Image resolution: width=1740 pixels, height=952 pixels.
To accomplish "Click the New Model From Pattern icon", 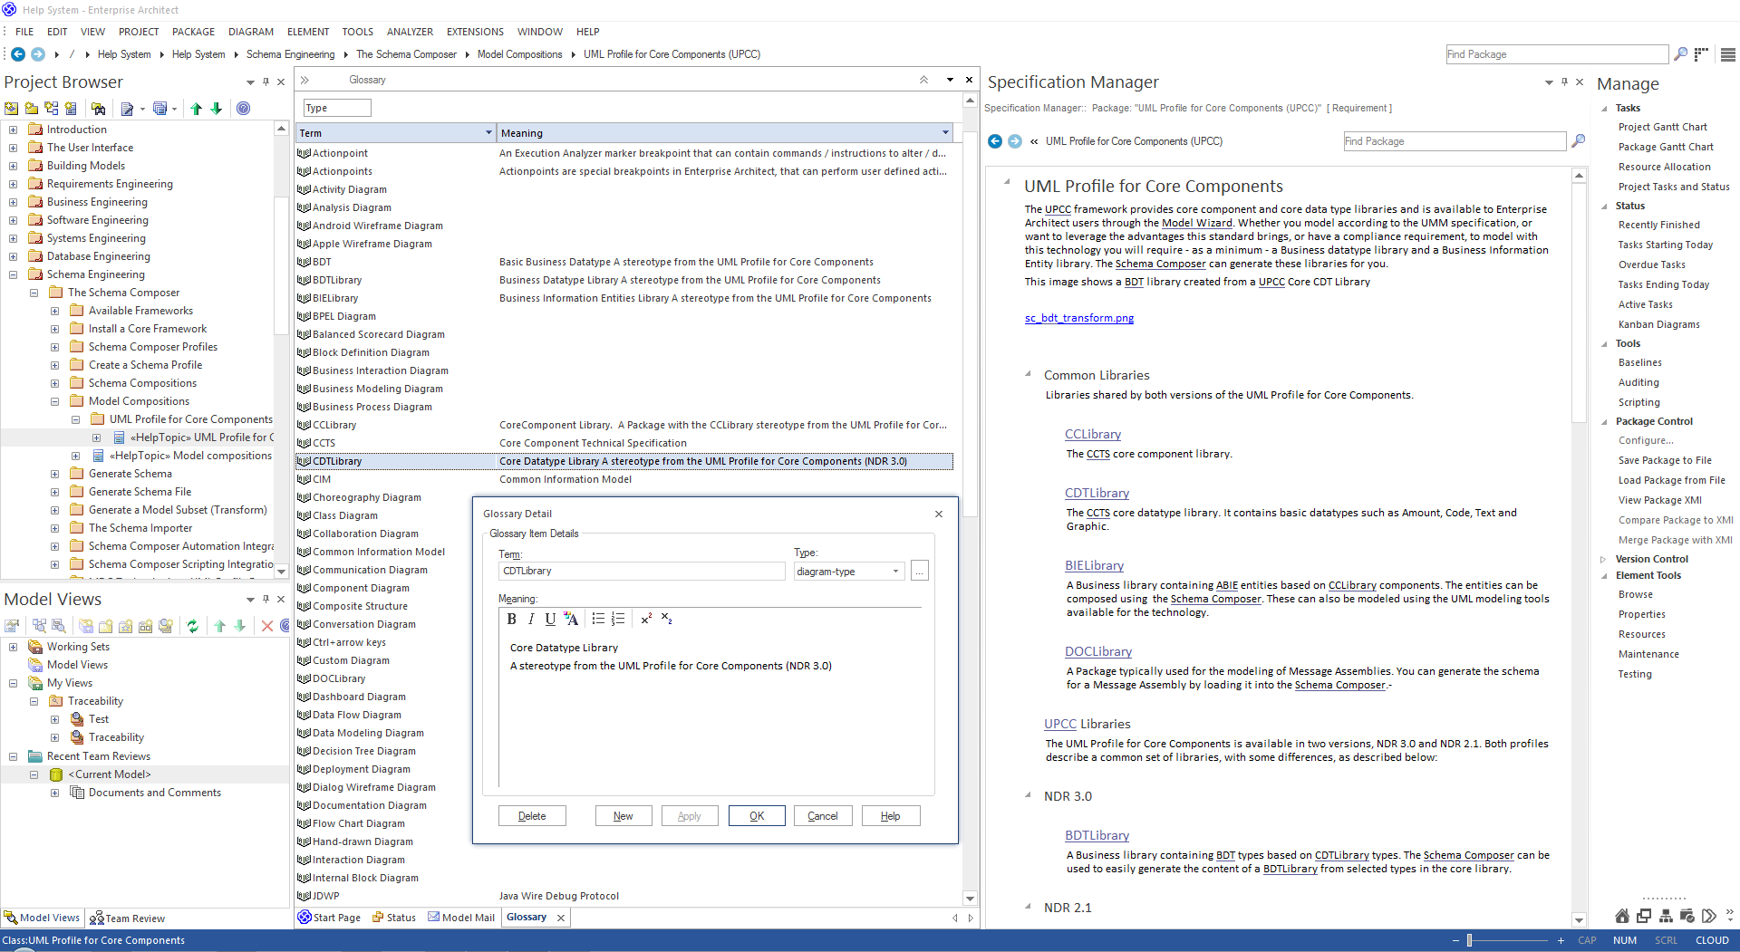I will 12,109.
